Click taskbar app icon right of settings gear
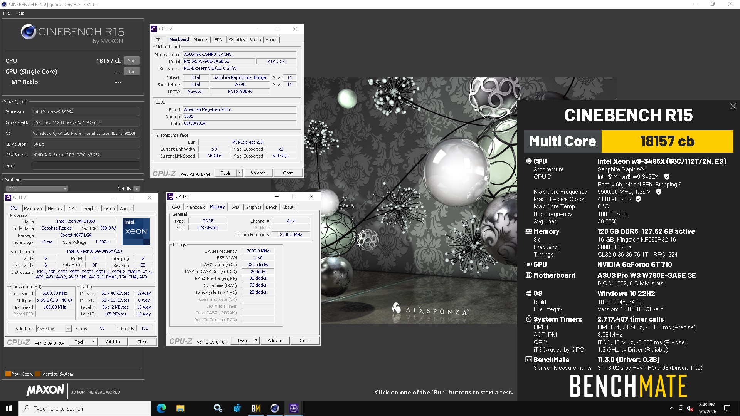The width and height of the screenshot is (740, 416). pos(237,408)
